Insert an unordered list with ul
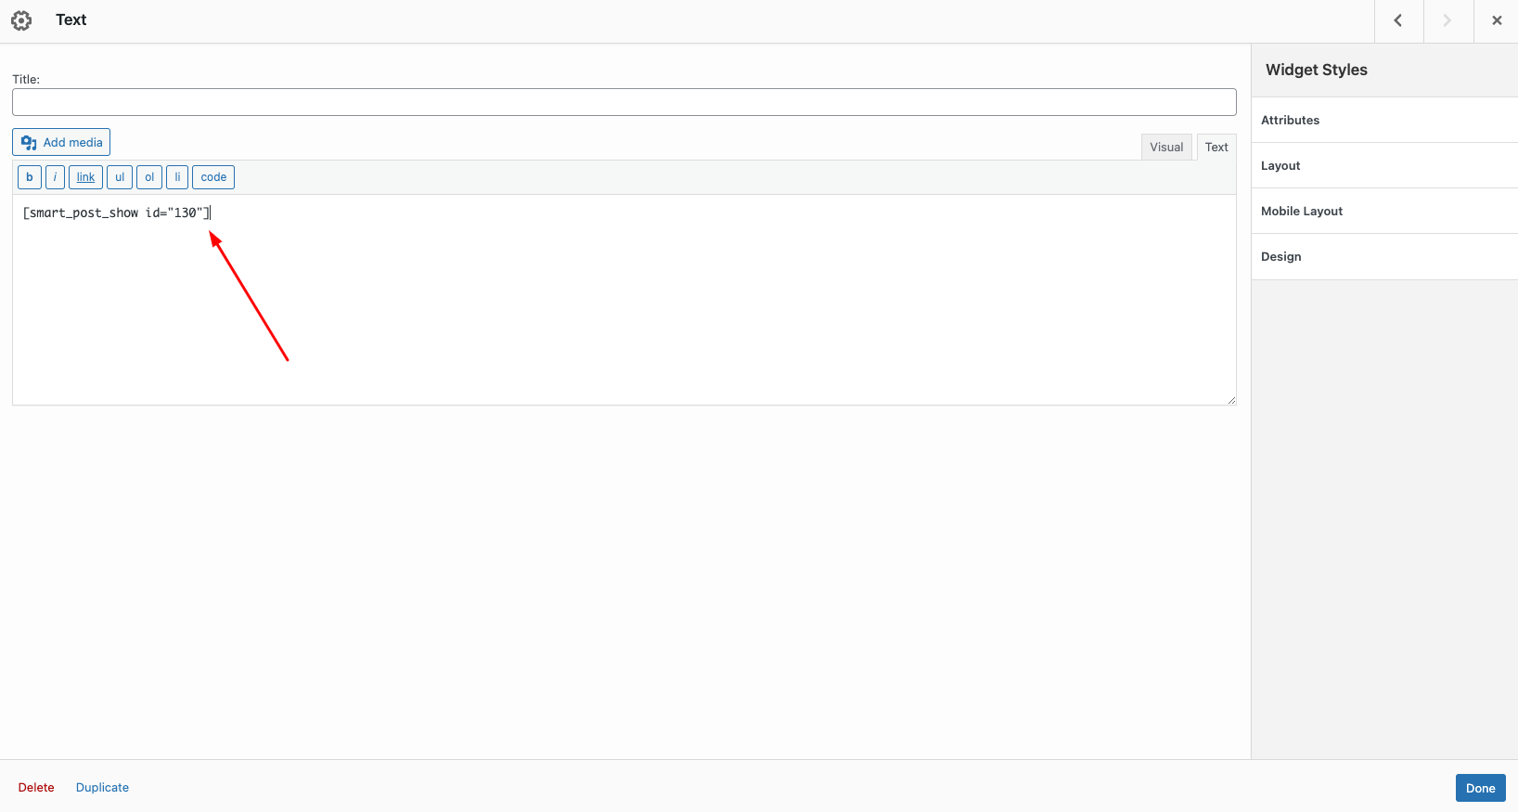Viewport: 1518px width, 812px height. 120,177
